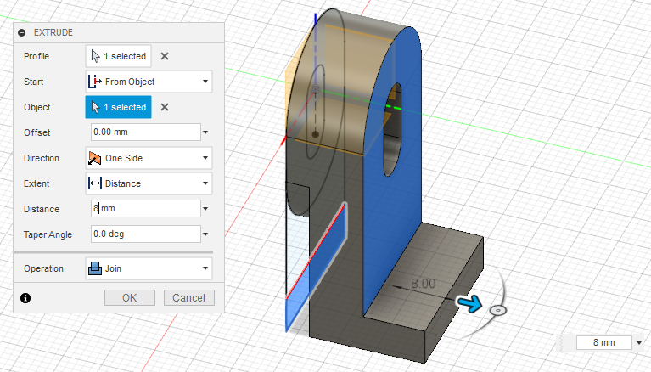Open the Extent 'Distance' dropdown

(149, 183)
